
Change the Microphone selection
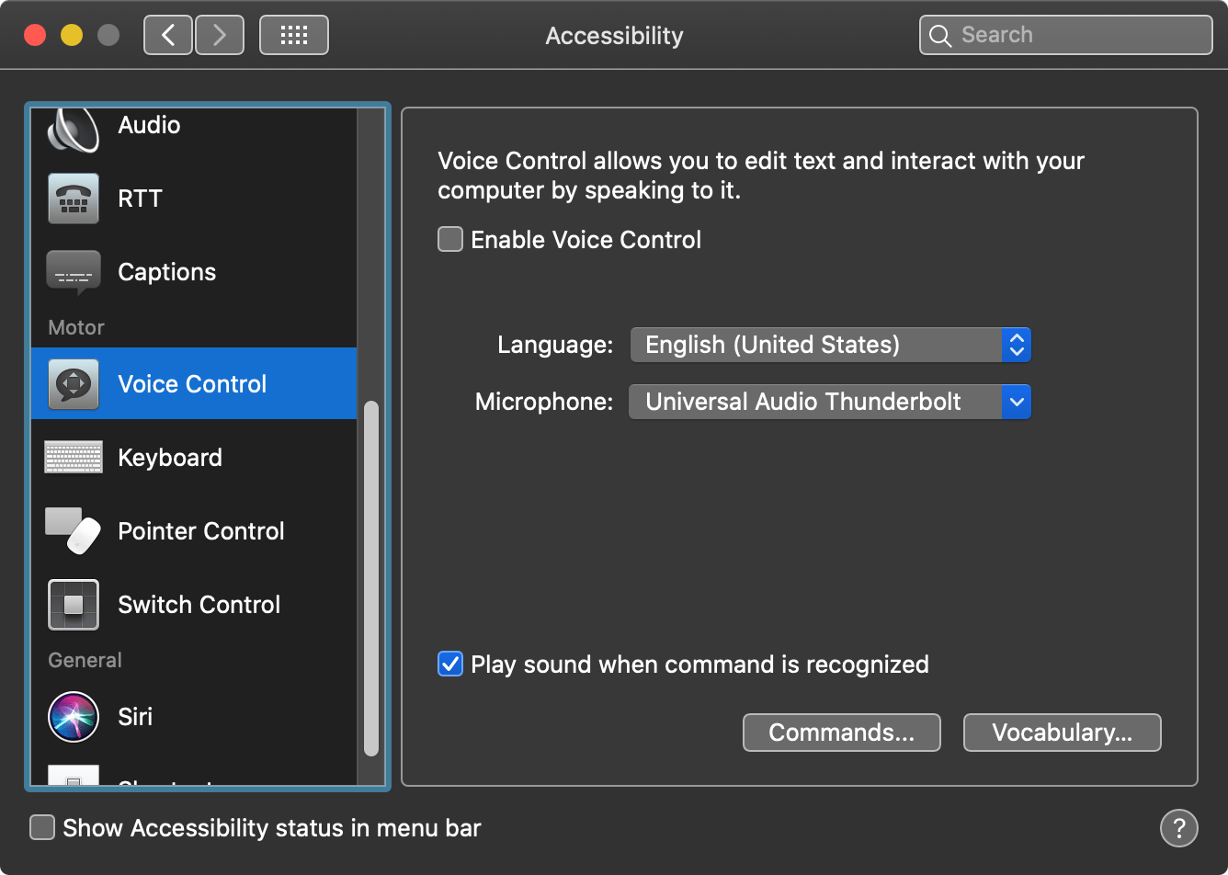(x=829, y=402)
